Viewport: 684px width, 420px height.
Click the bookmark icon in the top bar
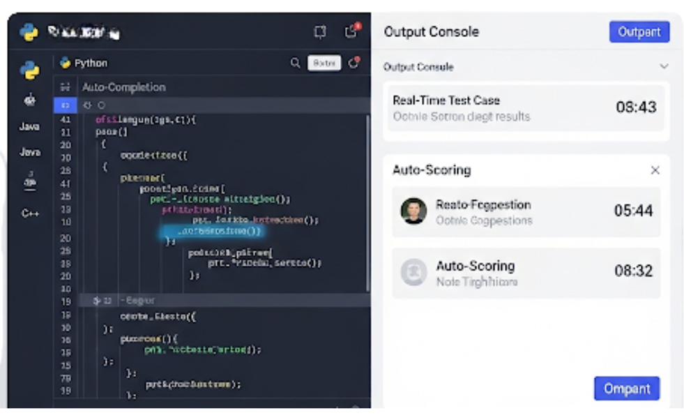320,32
